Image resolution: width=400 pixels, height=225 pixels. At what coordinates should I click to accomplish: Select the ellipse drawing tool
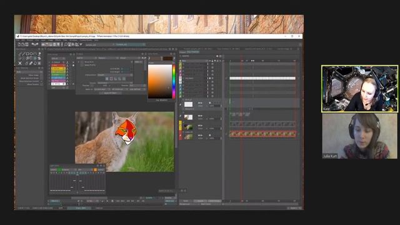point(31,54)
